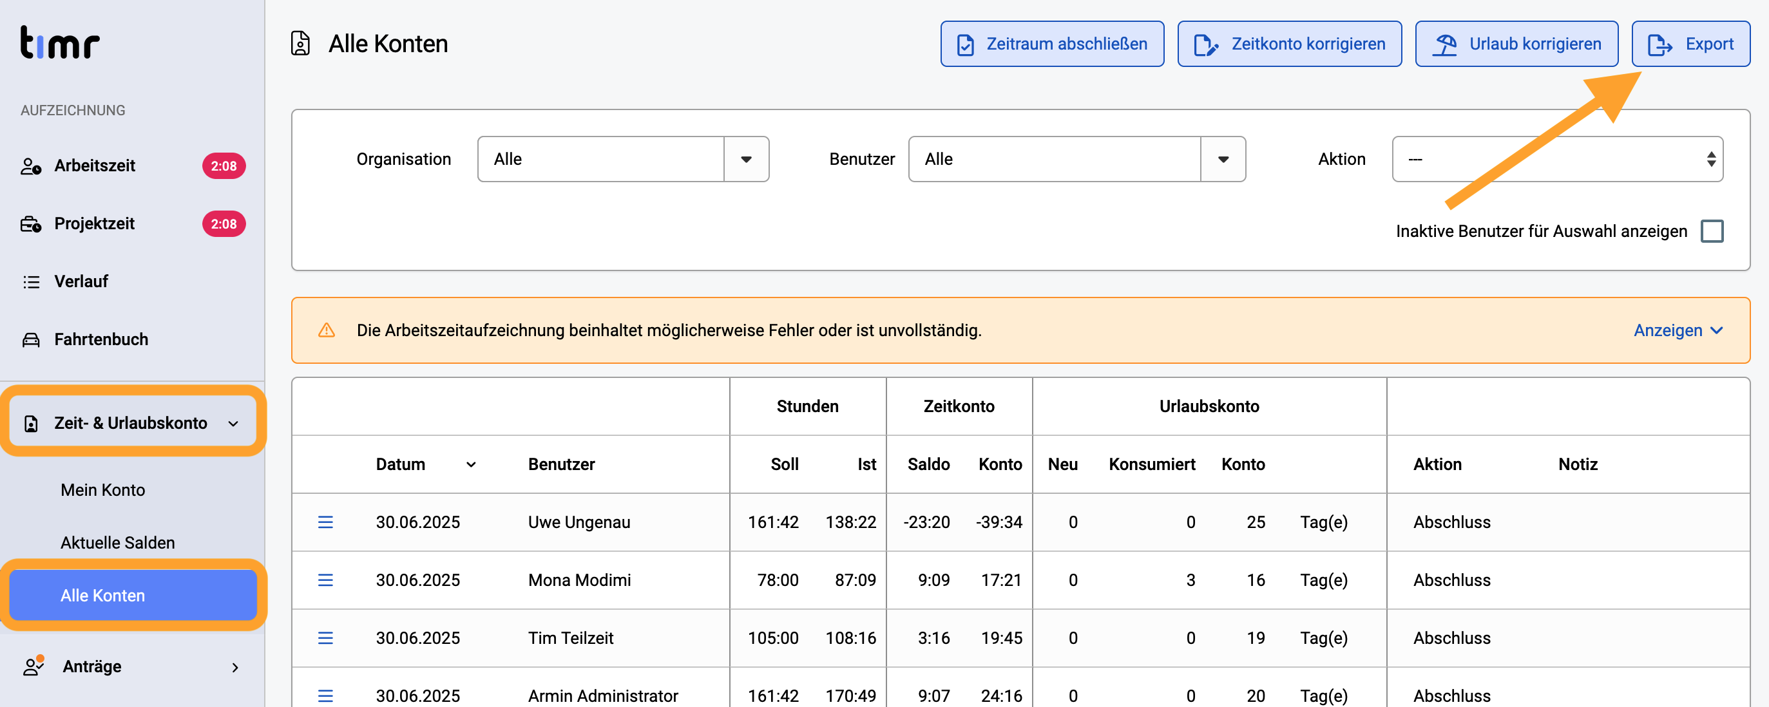Click the Soll column header
The height and width of the screenshot is (707, 1769).
coord(784,465)
